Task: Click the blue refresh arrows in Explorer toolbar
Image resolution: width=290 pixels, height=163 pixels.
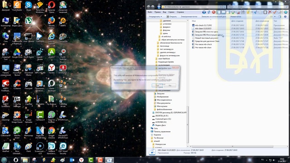Action: 209,12
